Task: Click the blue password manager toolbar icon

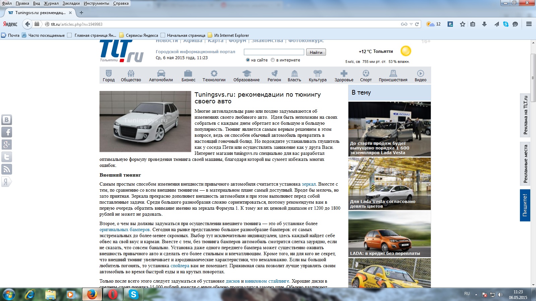Action: 451,24
